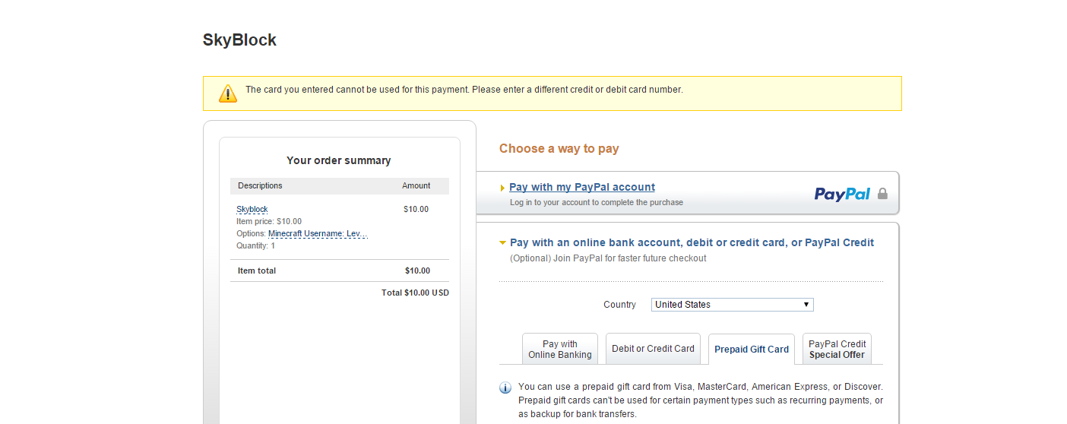This screenshot has width=1067, height=424.
Task: Click Pay with my PayPal account link
Action: click(582, 187)
